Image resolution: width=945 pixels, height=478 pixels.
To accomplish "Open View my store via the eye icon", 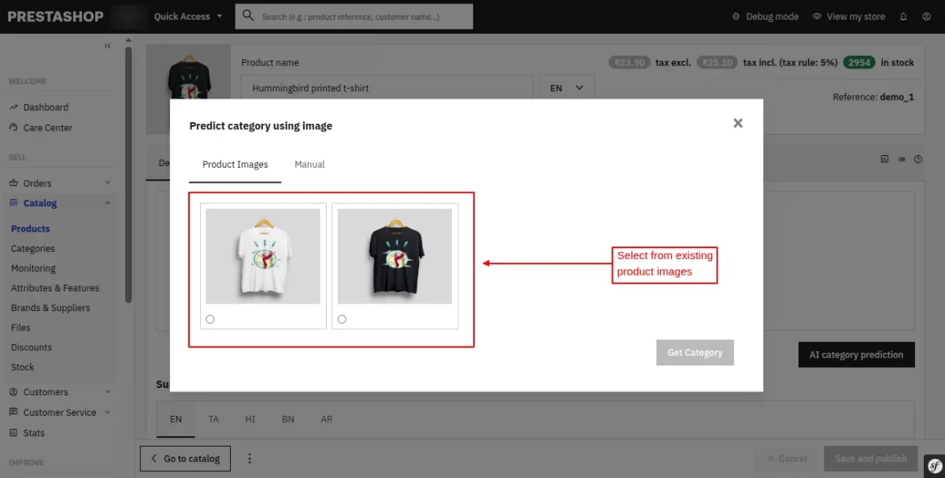I will [x=815, y=16].
